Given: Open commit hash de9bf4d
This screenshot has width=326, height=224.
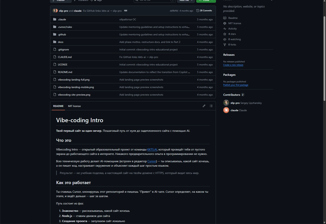Looking at the screenshot, I should (174, 11).
